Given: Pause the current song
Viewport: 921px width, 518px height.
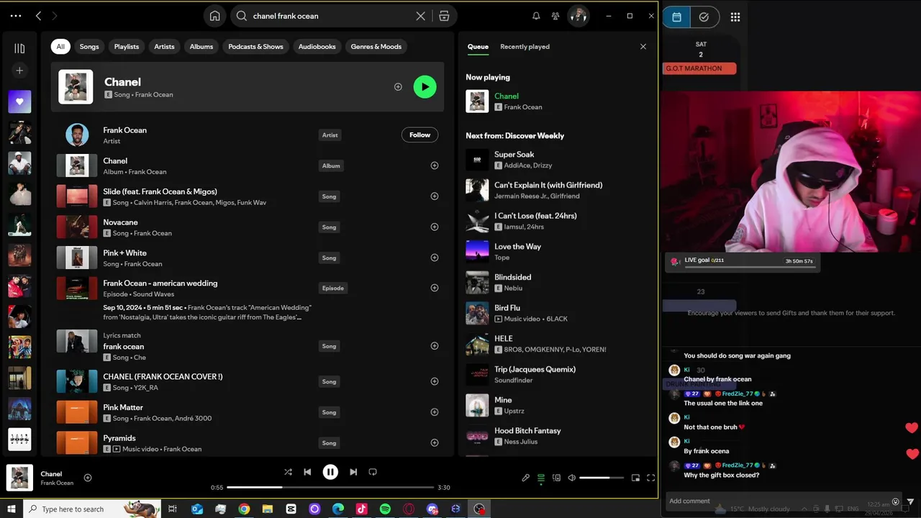Looking at the screenshot, I should click(x=330, y=472).
